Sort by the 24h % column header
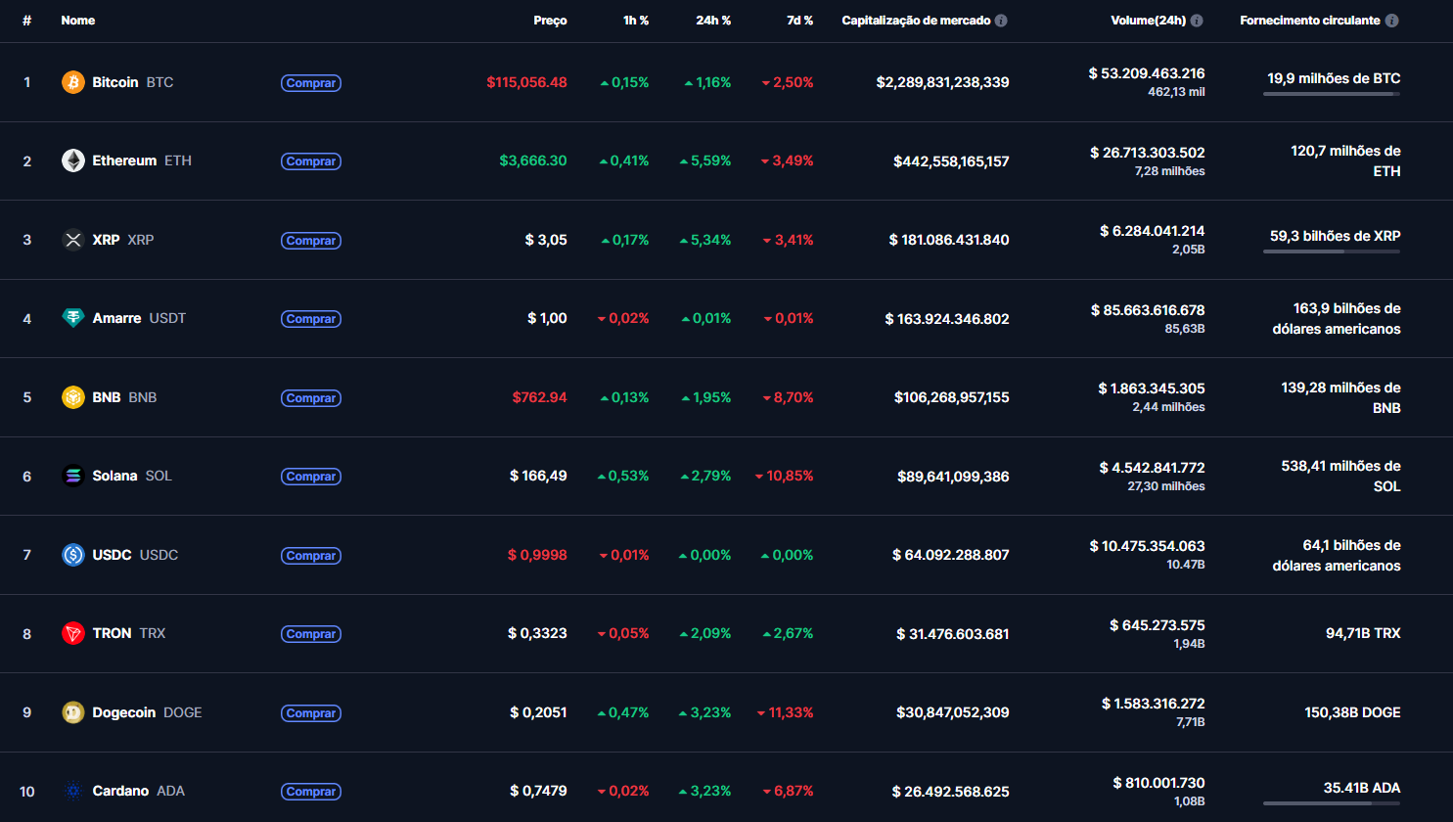The height and width of the screenshot is (822, 1453). coord(713,21)
